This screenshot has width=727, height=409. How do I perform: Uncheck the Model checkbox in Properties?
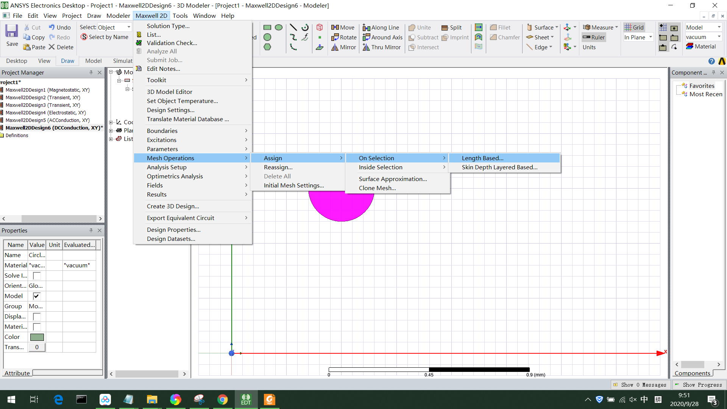tap(36, 296)
